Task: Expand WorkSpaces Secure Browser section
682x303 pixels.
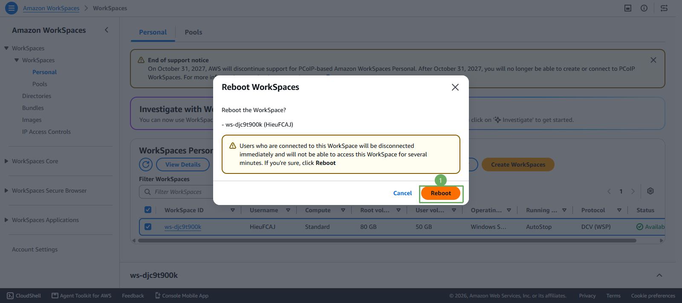Action: (x=6, y=190)
